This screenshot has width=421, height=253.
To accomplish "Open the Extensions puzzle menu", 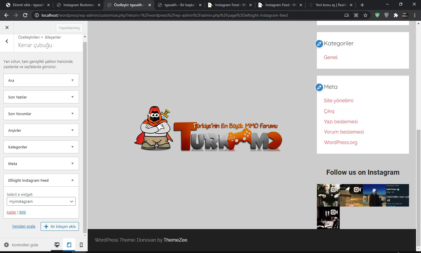I will [x=396, y=15].
